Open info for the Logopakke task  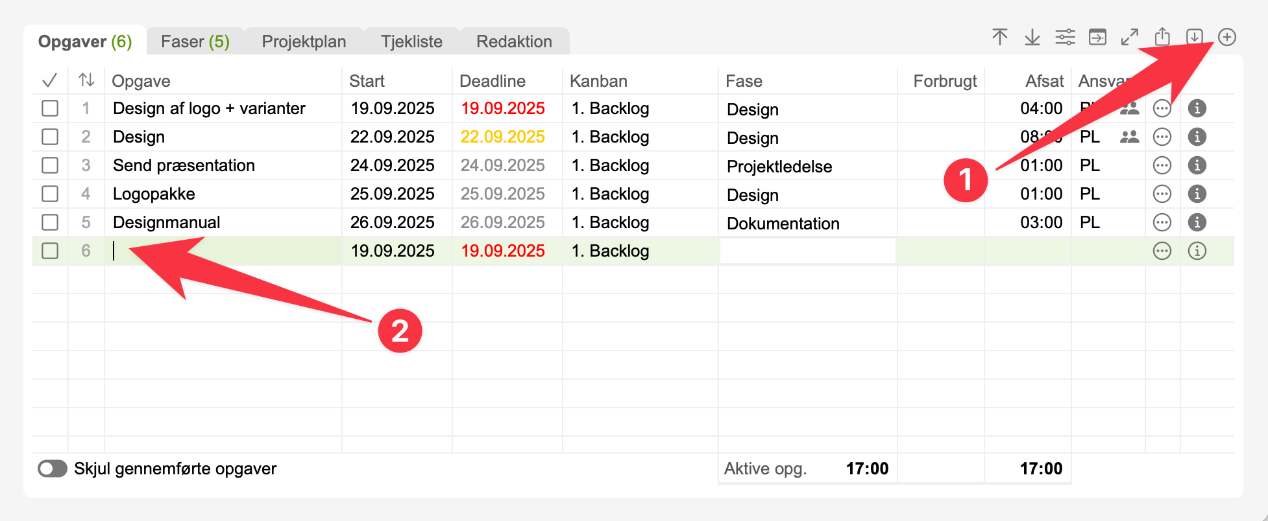coord(1197,194)
